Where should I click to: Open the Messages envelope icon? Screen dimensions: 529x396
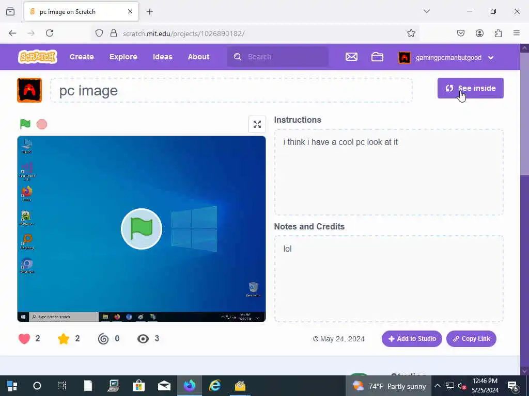tap(351, 57)
